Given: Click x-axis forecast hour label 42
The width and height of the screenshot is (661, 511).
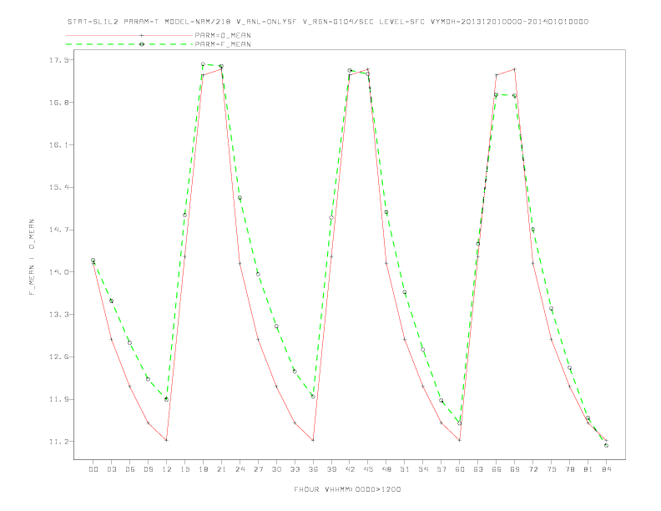Looking at the screenshot, I should click(x=350, y=469).
